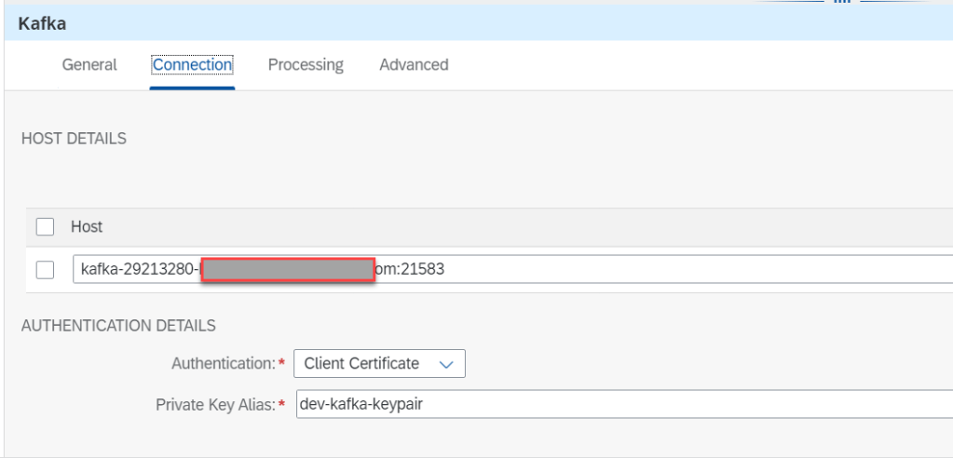Switch to the General tab
The image size is (953, 458).
[x=89, y=65]
